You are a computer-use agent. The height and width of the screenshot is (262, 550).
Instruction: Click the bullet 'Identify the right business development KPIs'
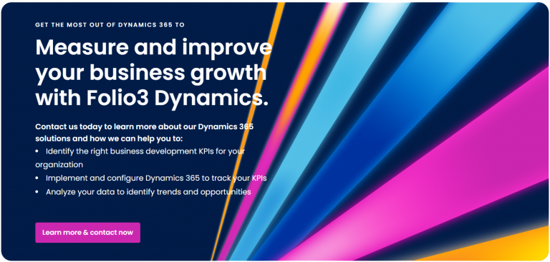[140, 158]
